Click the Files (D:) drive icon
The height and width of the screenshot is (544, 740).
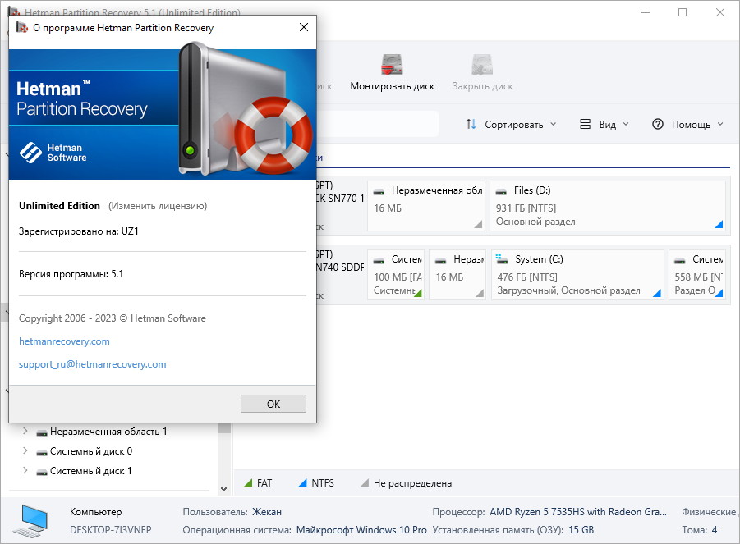(501, 191)
